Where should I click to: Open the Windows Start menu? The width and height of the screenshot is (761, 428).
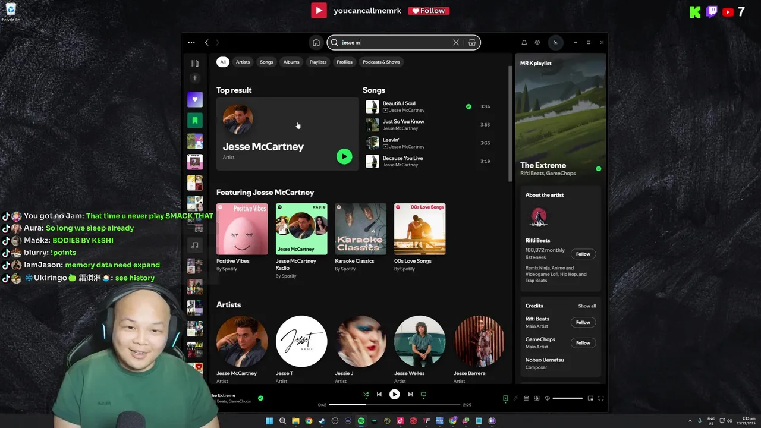[269, 421]
